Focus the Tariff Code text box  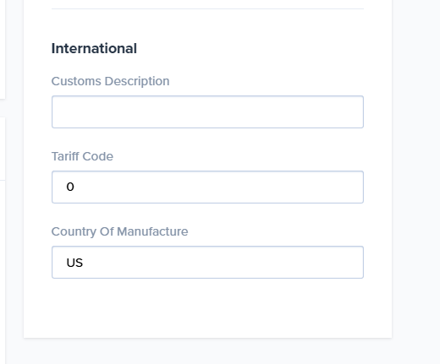tap(207, 187)
